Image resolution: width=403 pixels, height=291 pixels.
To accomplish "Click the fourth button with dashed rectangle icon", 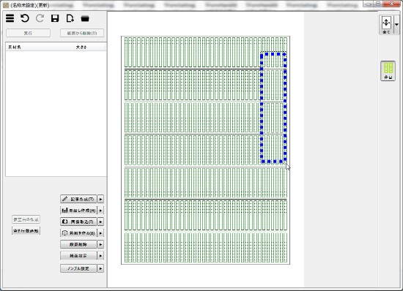I will click(78, 233).
